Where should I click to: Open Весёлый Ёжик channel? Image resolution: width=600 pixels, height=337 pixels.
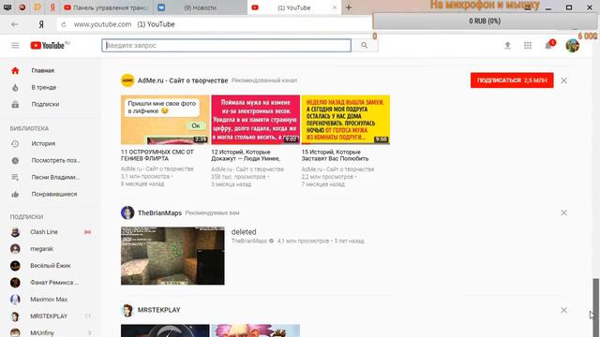pos(51,266)
